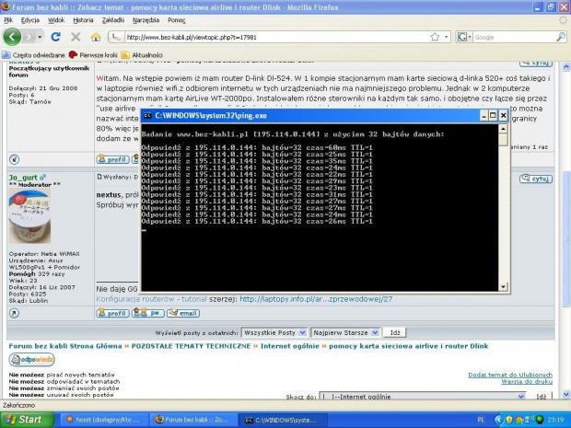Screen dimensions: 571x428
Task: Click the PL language indicator in tray
Action: (481, 420)
